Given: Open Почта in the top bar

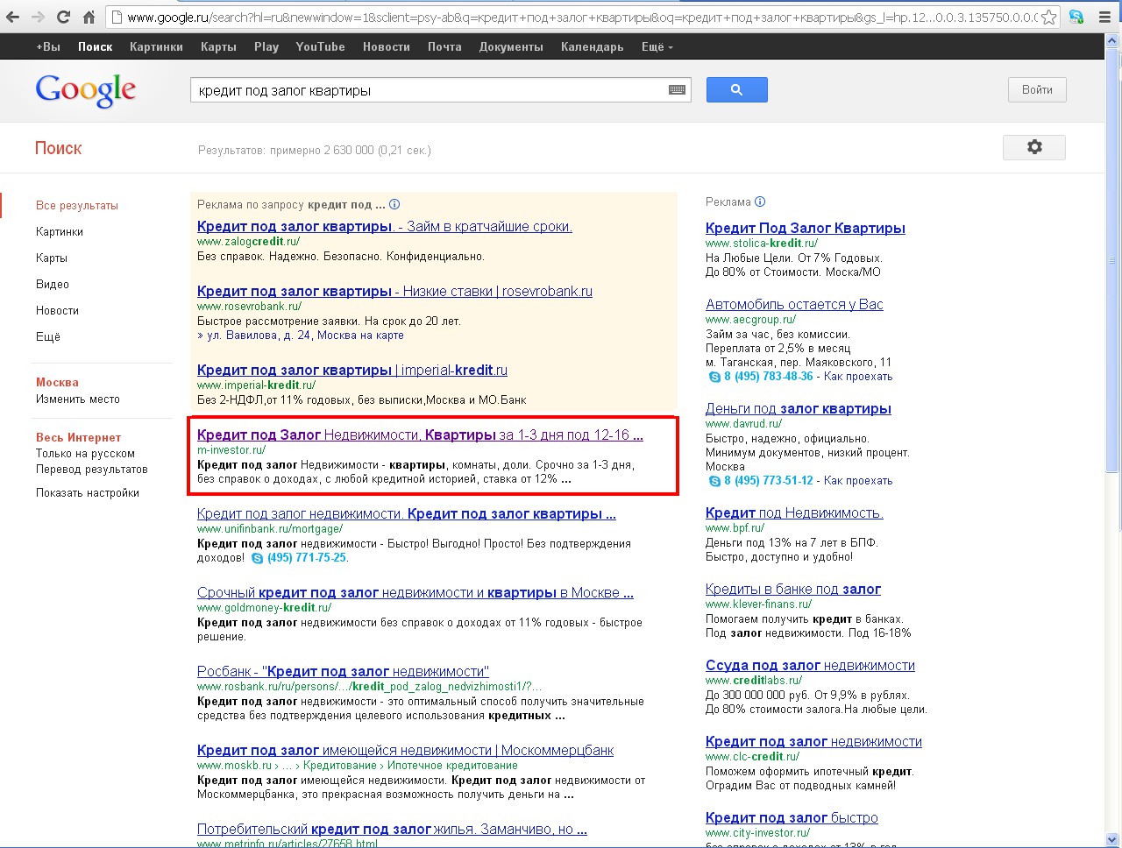Looking at the screenshot, I should click(x=444, y=46).
